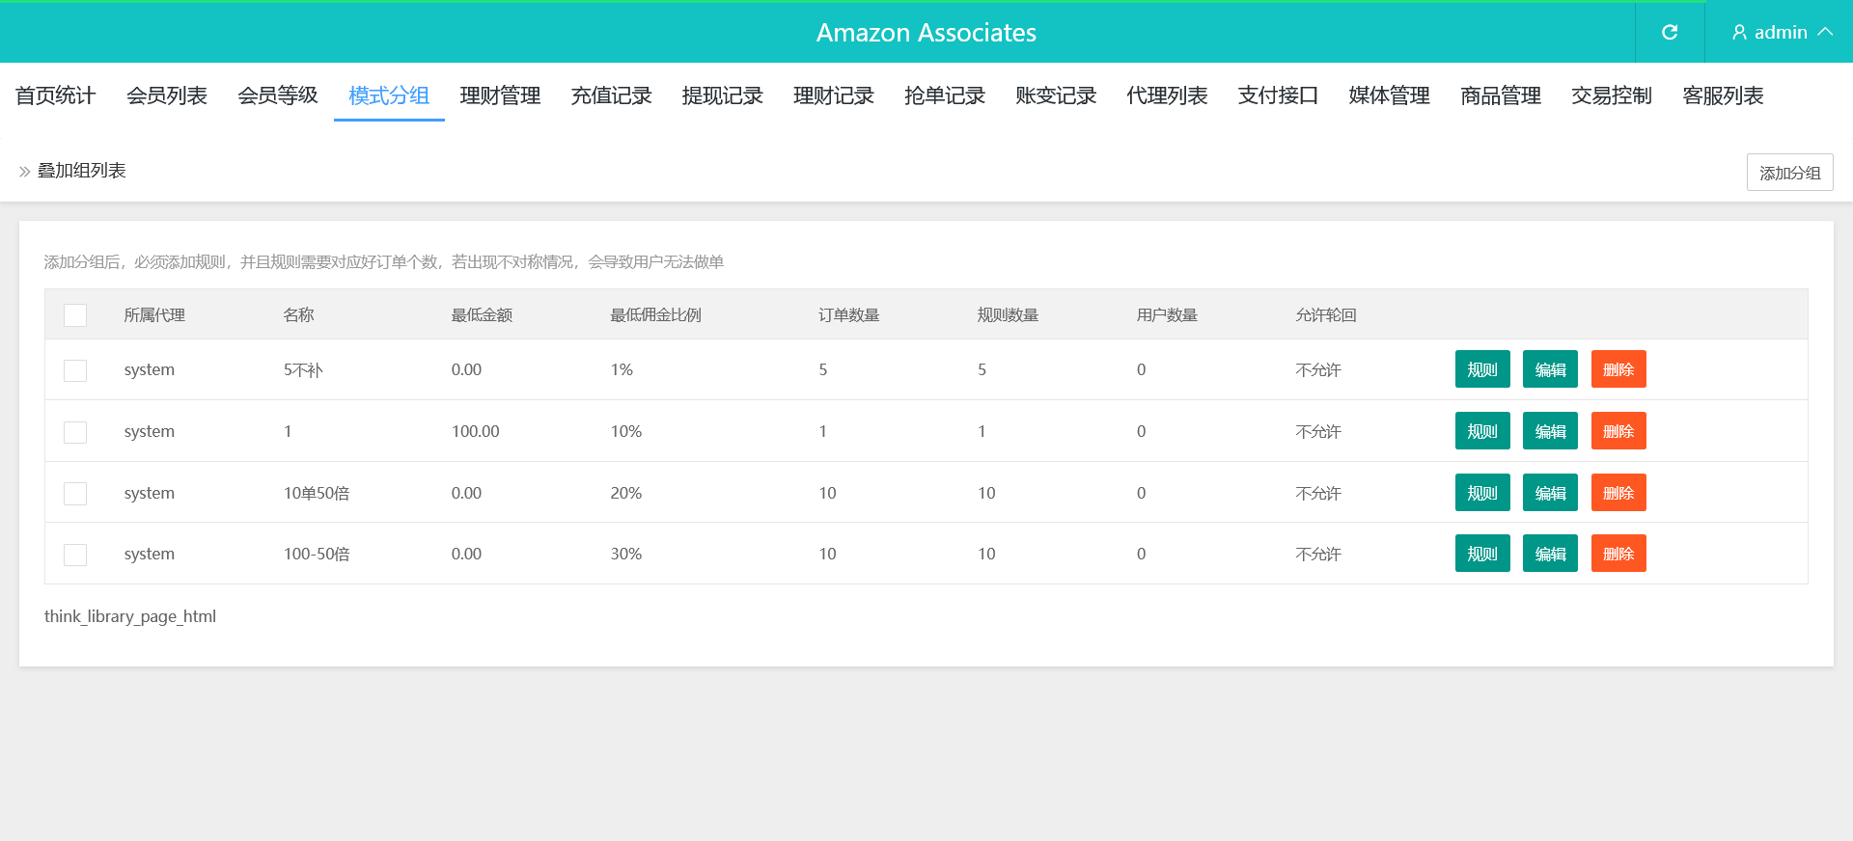Toggle the select-all checkbox in table header

(x=75, y=315)
